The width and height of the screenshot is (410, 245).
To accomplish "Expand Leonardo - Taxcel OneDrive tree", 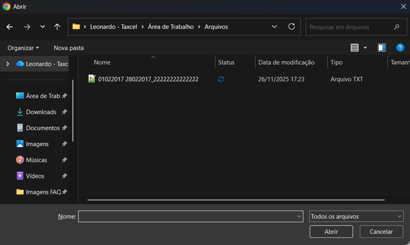I will pyautogui.click(x=7, y=64).
